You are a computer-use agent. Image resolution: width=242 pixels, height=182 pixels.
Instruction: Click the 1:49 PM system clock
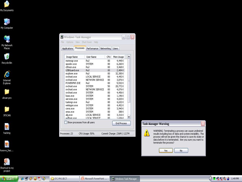[x=235, y=179]
